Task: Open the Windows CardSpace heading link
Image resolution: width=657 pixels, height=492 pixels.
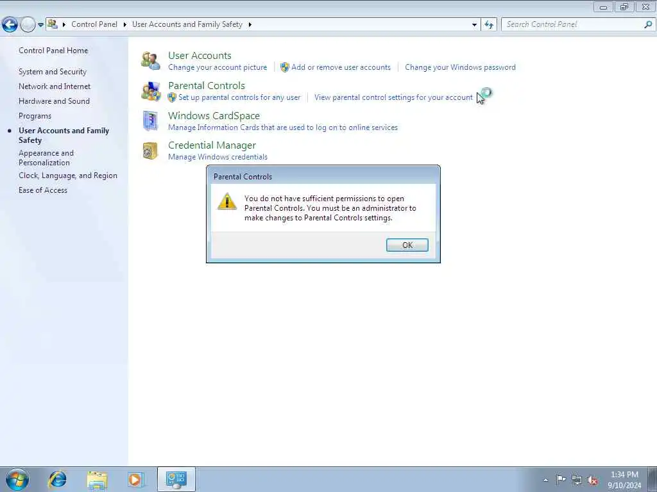Action: [x=214, y=116]
